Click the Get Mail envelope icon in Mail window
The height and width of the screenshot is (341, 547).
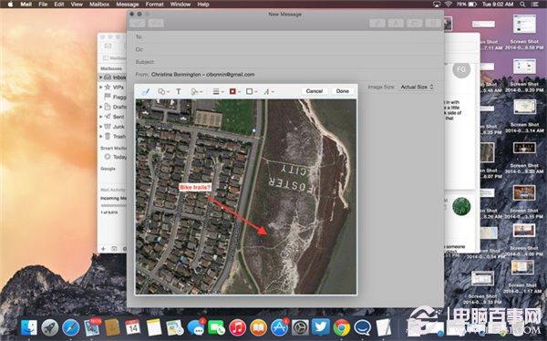coord(108,46)
